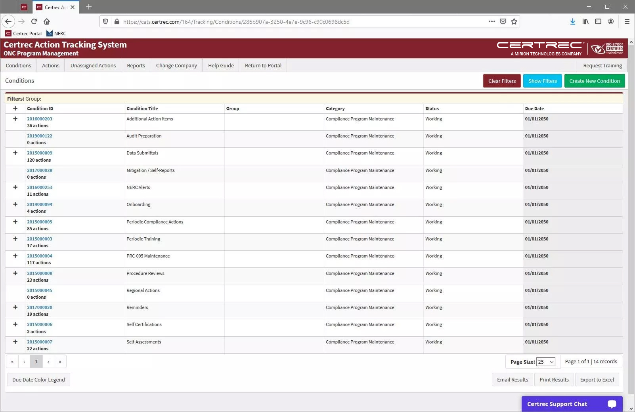
Task: Open condition 2017000038 link
Action: (x=40, y=170)
